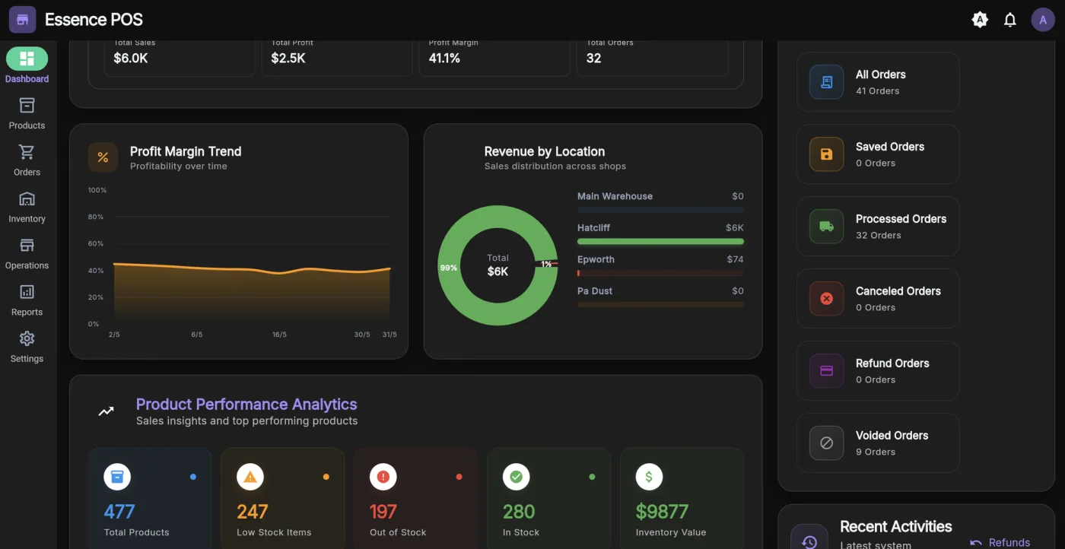Click the 247 Low Stock Items value
1065x549 pixels.
(x=253, y=512)
